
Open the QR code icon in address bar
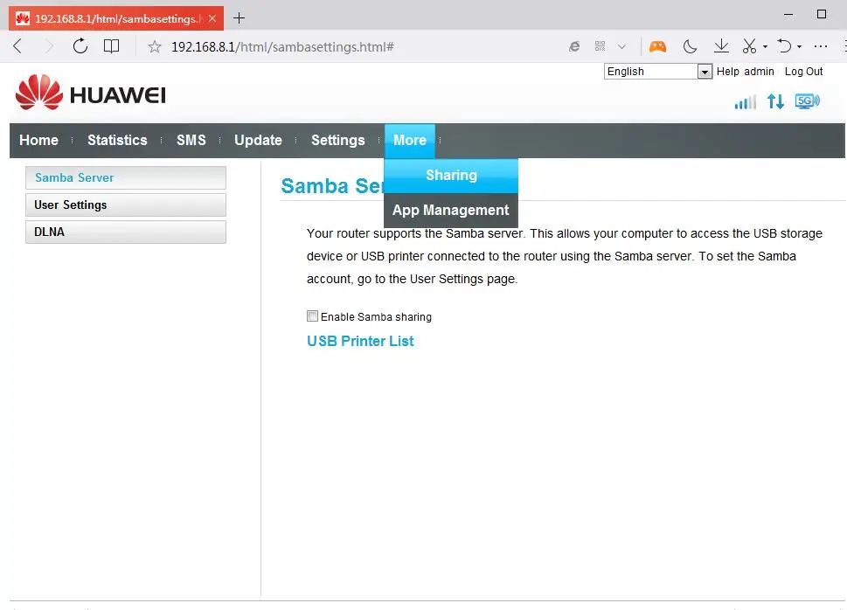[601, 46]
